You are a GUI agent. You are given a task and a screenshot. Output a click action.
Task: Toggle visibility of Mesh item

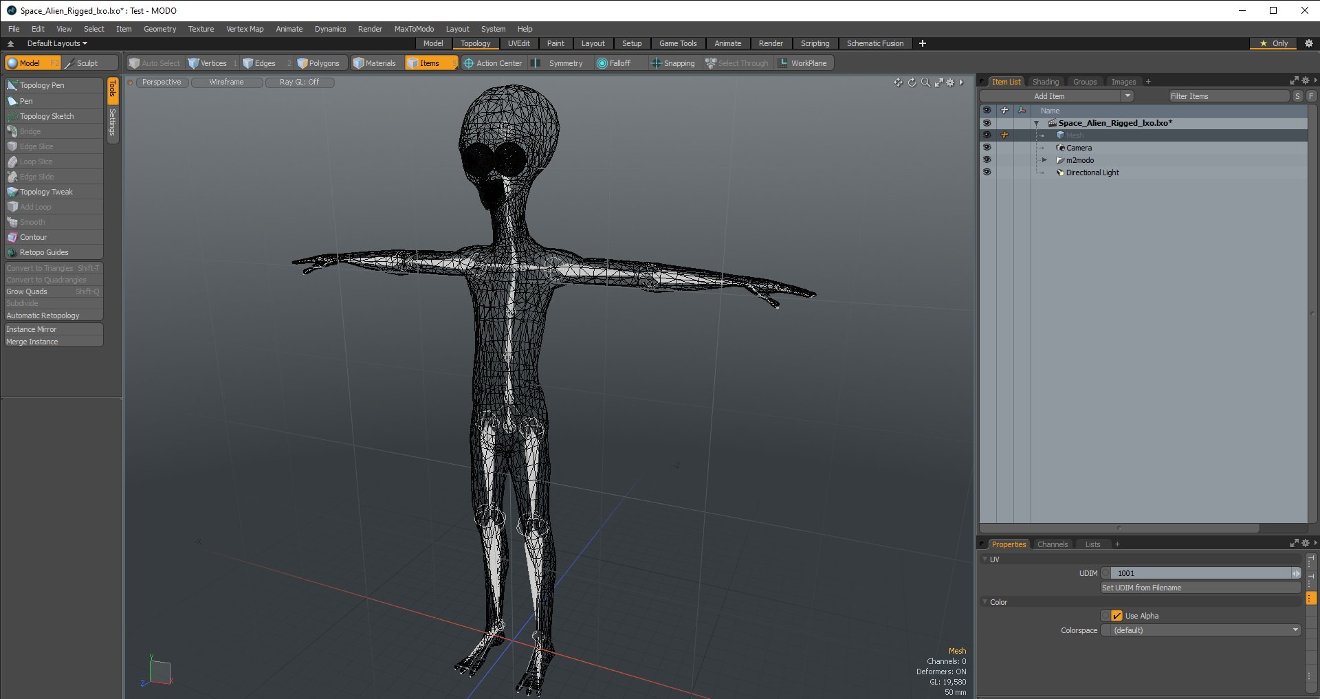click(x=987, y=135)
